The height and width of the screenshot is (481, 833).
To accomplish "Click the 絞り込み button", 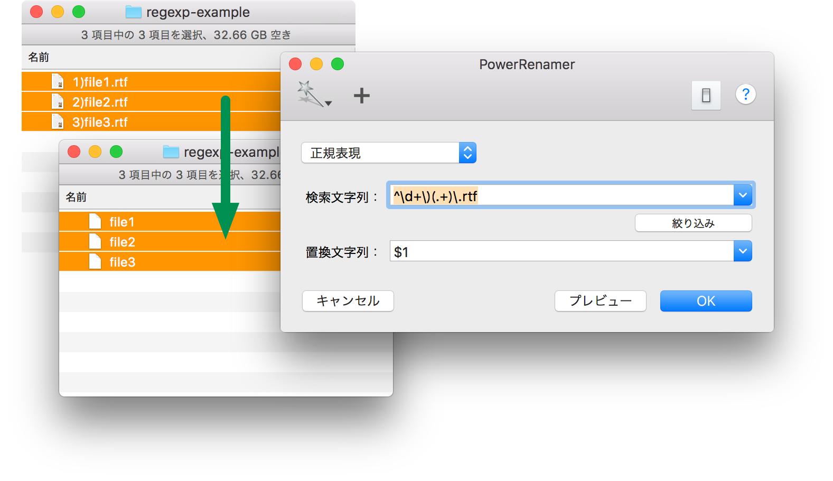I will [693, 223].
